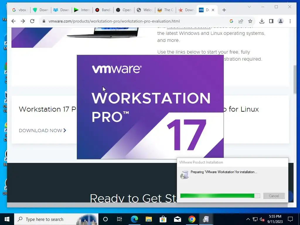The width and height of the screenshot is (300, 225).
Task: Switch to the 'Welc' tab
Action: tap(145, 10)
